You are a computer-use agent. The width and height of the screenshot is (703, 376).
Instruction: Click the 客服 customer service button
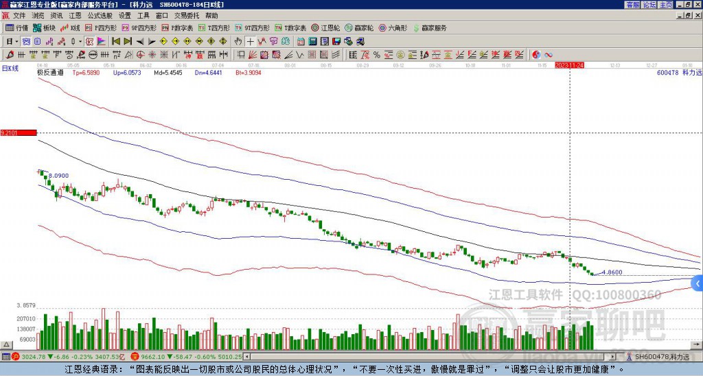coord(632,5)
